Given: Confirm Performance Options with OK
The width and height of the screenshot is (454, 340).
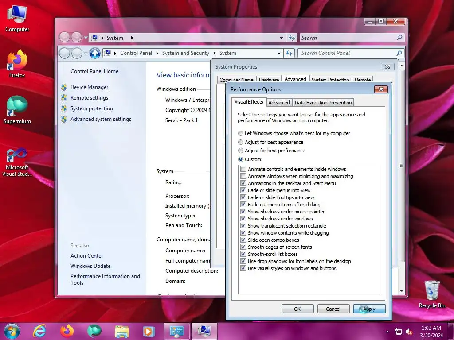Looking at the screenshot, I should [297, 309].
